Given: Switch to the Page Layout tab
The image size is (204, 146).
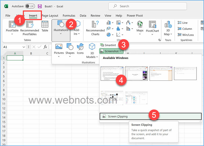Looking at the screenshot, I should click(x=50, y=16).
